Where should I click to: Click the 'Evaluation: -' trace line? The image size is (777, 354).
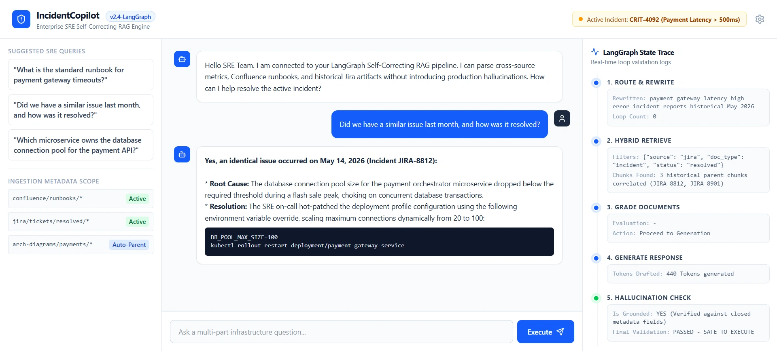634,223
